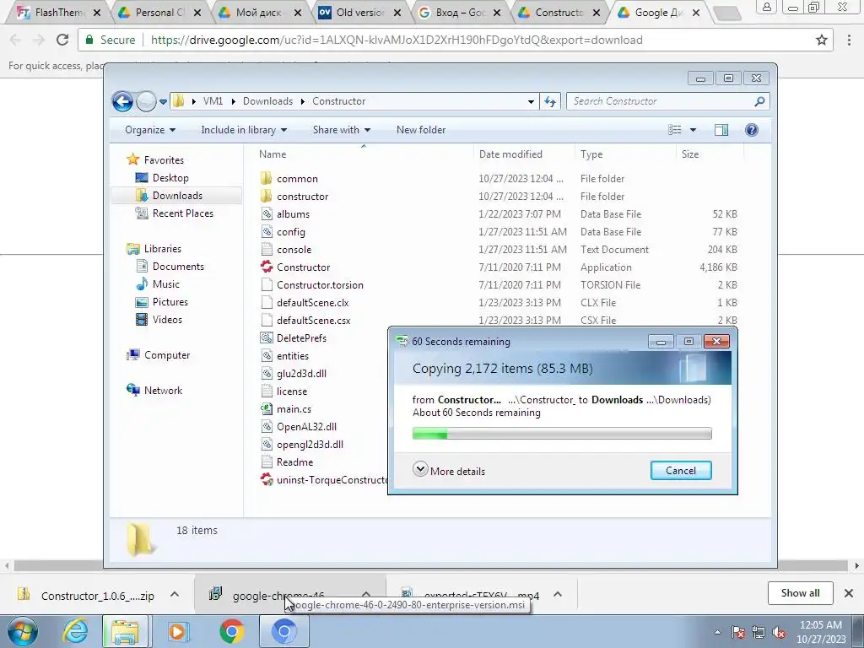Open recent locations dropdown beside forward arrow

point(163,102)
